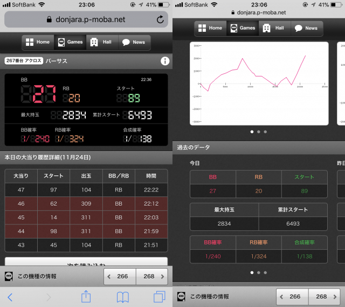
Task: Tap the Safari share icon
Action: (x=86, y=296)
